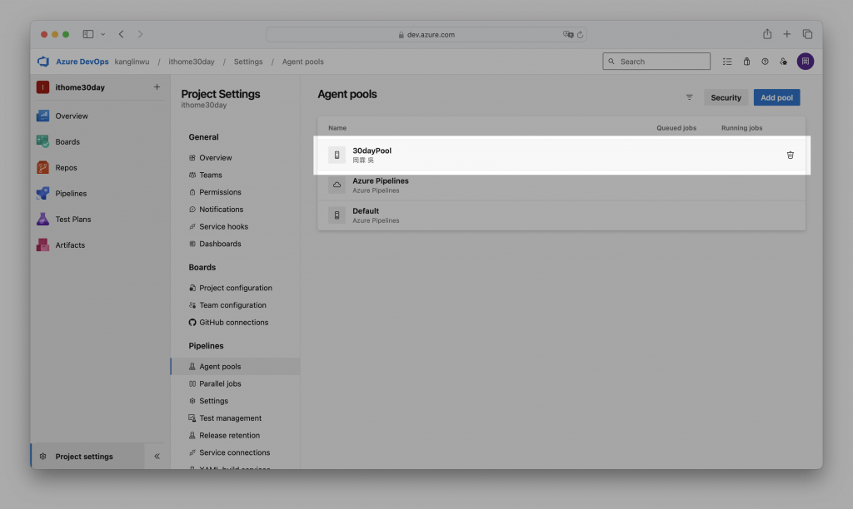Go forward with Safari forward arrow

(140, 33)
